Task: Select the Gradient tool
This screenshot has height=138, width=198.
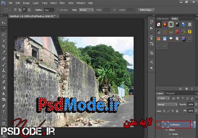Action: [4, 88]
